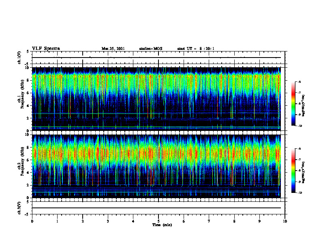This screenshot has height=248, width=321.
Task: Click the ch.1 color bar log(PSD) label
Action: click(x=304, y=106)
